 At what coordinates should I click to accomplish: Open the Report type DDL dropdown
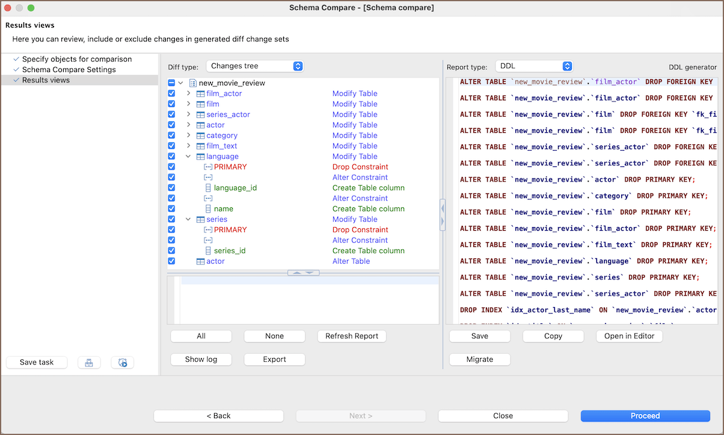click(534, 66)
